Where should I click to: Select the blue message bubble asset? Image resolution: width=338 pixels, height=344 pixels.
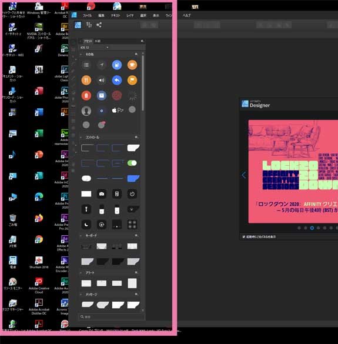[133, 179]
